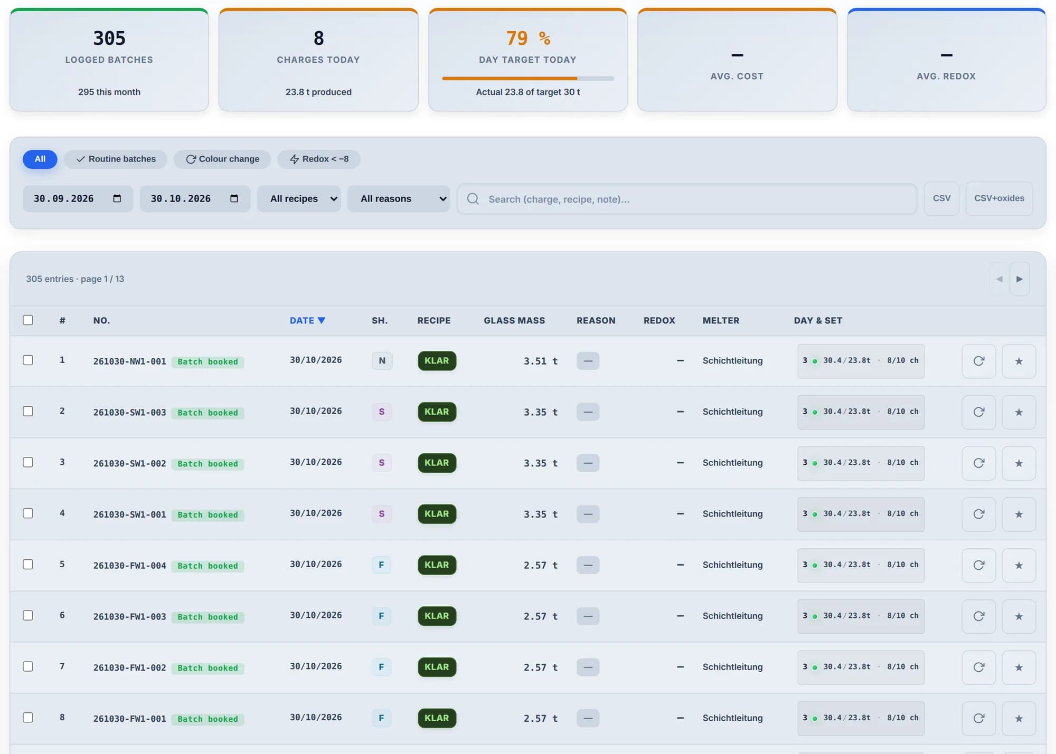The height and width of the screenshot is (754, 1056).
Task: Click the '305 entries · page 1 / 13' label
Action: (75, 279)
